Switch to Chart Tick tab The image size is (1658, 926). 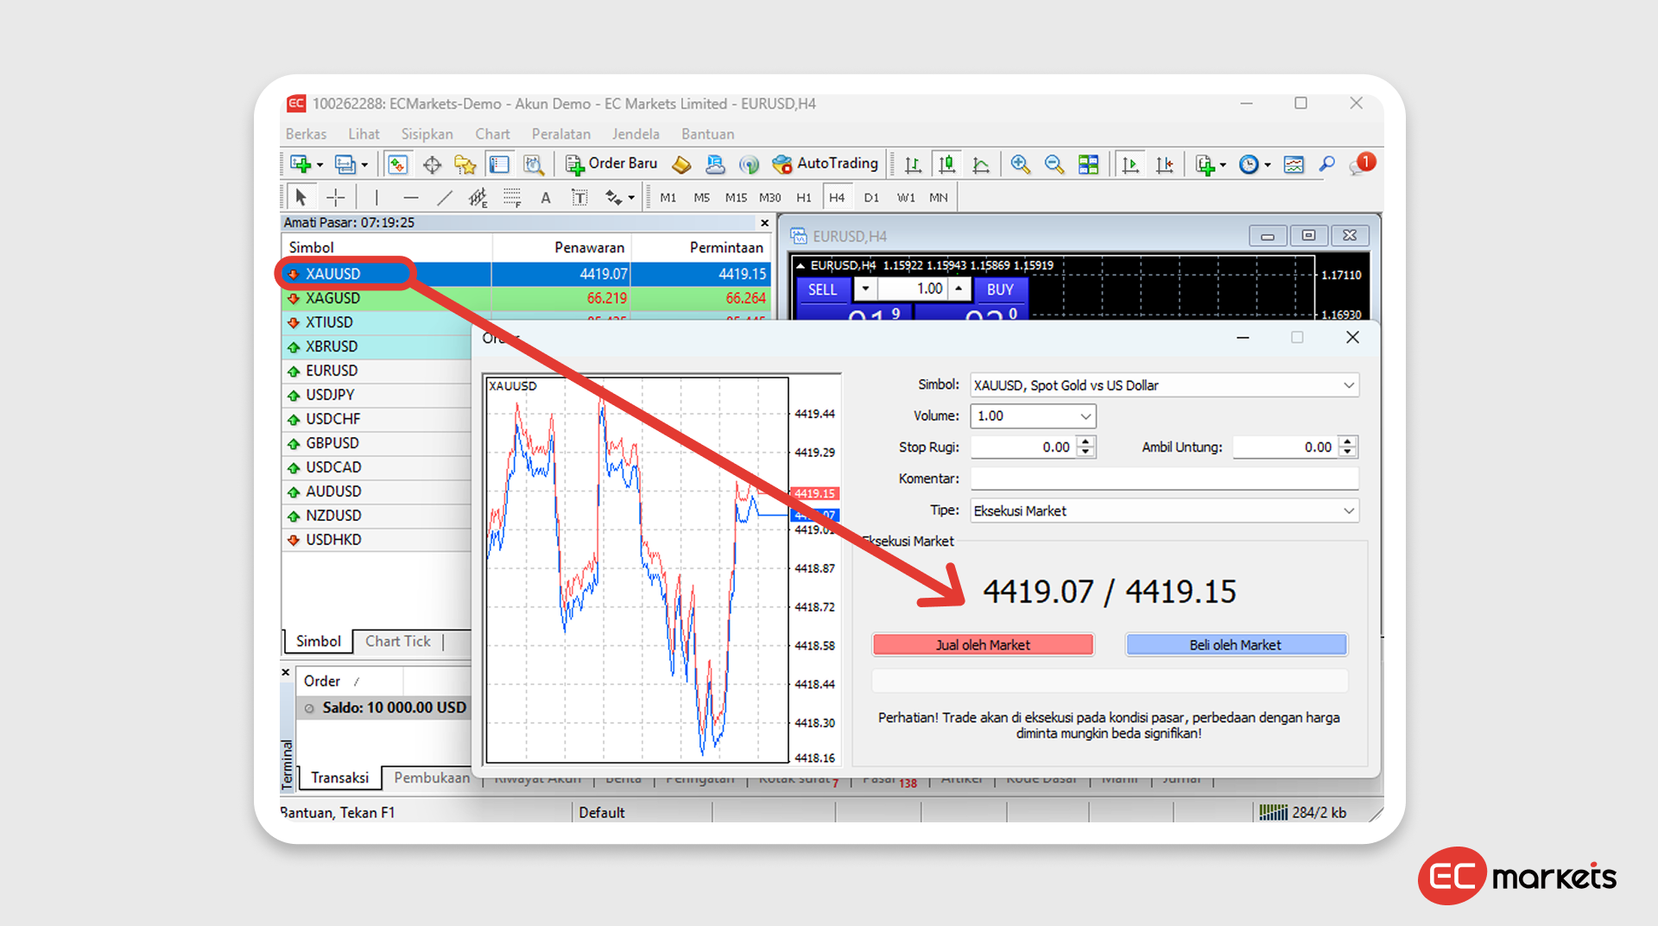coord(397,641)
